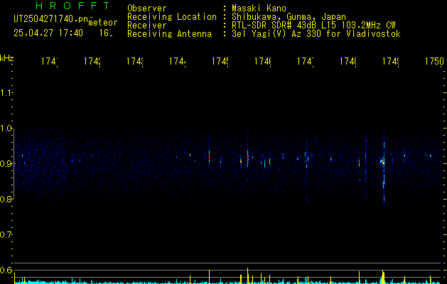The height and width of the screenshot is (284, 447).
Task: Click the red echo streak before 1745
Action: pos(209,156)
